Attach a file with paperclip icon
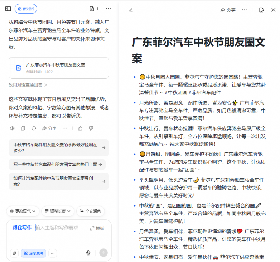 (x=14, y=253)
